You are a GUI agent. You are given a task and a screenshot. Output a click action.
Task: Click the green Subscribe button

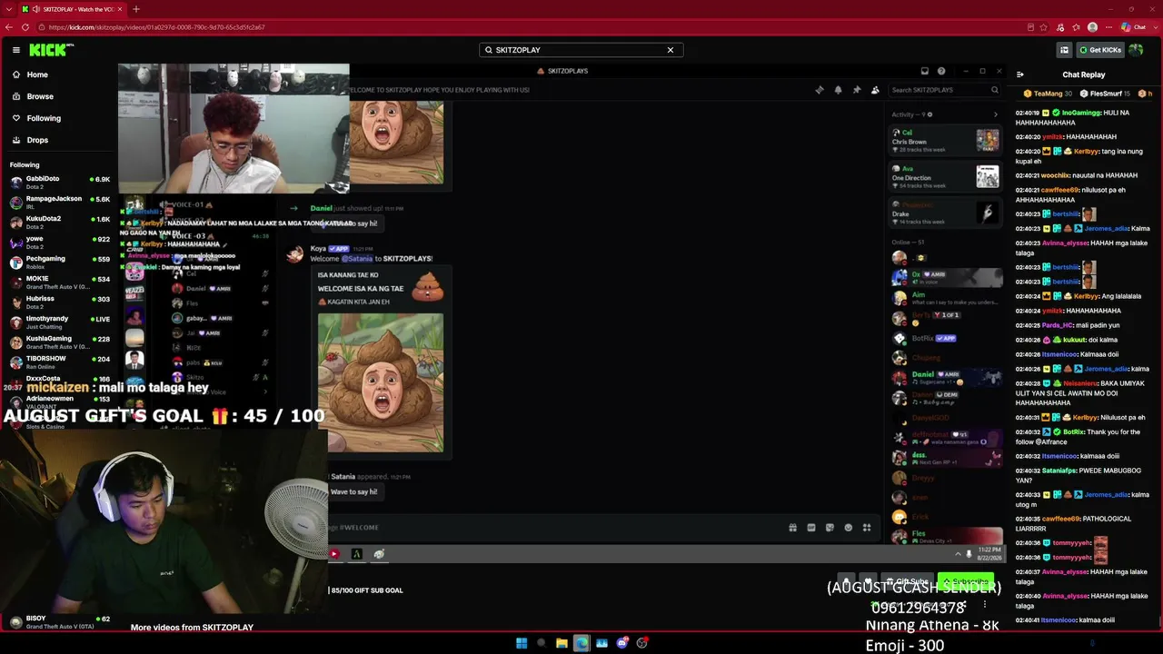[x=965, y=581]
